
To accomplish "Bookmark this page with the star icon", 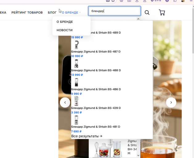I will point(113,1).
